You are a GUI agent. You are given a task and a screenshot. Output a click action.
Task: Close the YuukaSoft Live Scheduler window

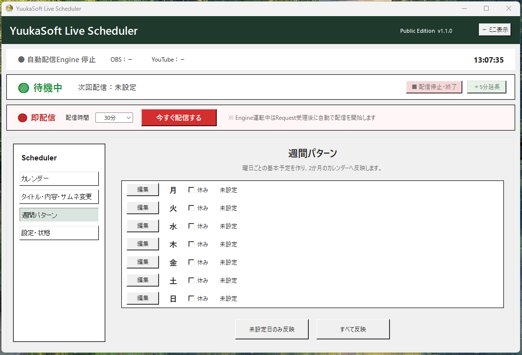509,8
